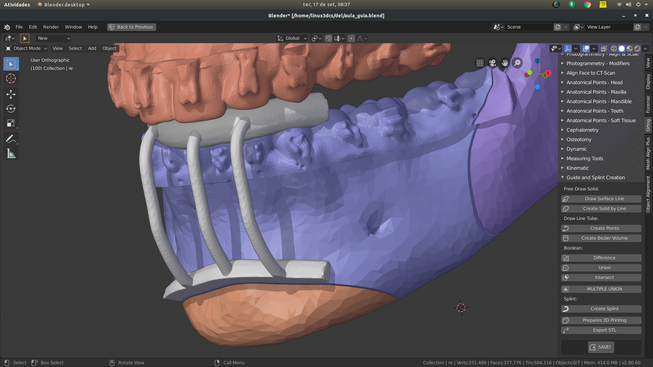Switch to solid shading mode

tap(622, 49)
